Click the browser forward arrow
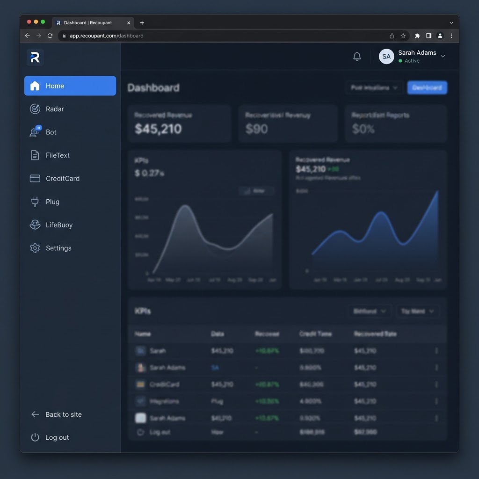This screenshot has width=479, height=479. pos(38,36)
